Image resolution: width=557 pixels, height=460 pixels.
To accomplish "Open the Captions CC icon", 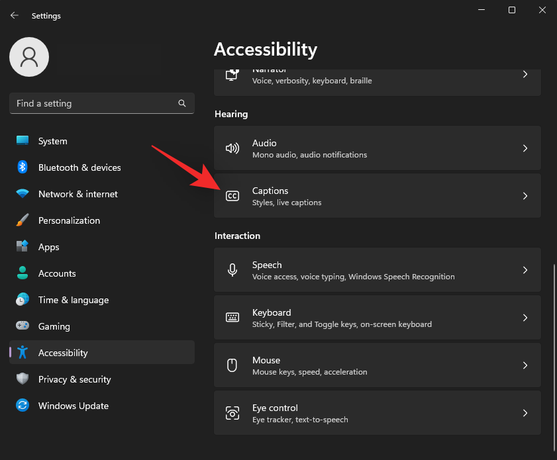I will (x=232, y=195).
